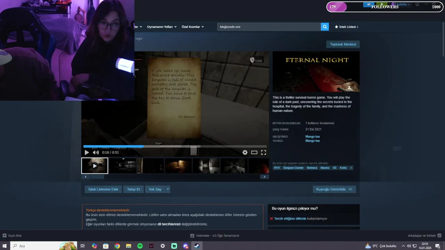Click the star icon beside İstek Listesi
This screenshot has width=445, height=250.
(x=336, y=27)
